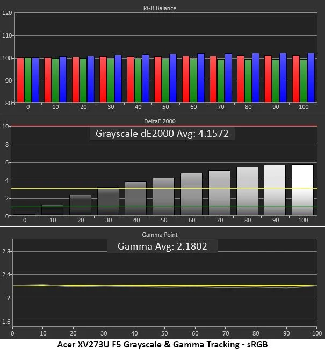The image size is (325, 350).
Task: Click the 2.8 label on Gamma y-axis
Action: pos(6,251)
